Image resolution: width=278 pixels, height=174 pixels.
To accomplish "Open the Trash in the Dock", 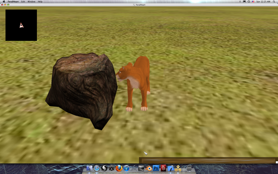I will 189,168.
